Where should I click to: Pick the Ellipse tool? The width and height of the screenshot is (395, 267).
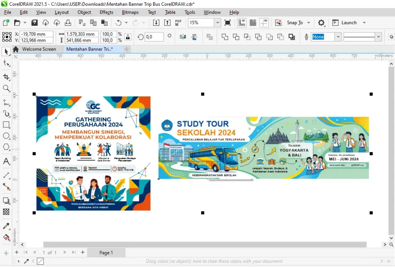pos(6,136)
